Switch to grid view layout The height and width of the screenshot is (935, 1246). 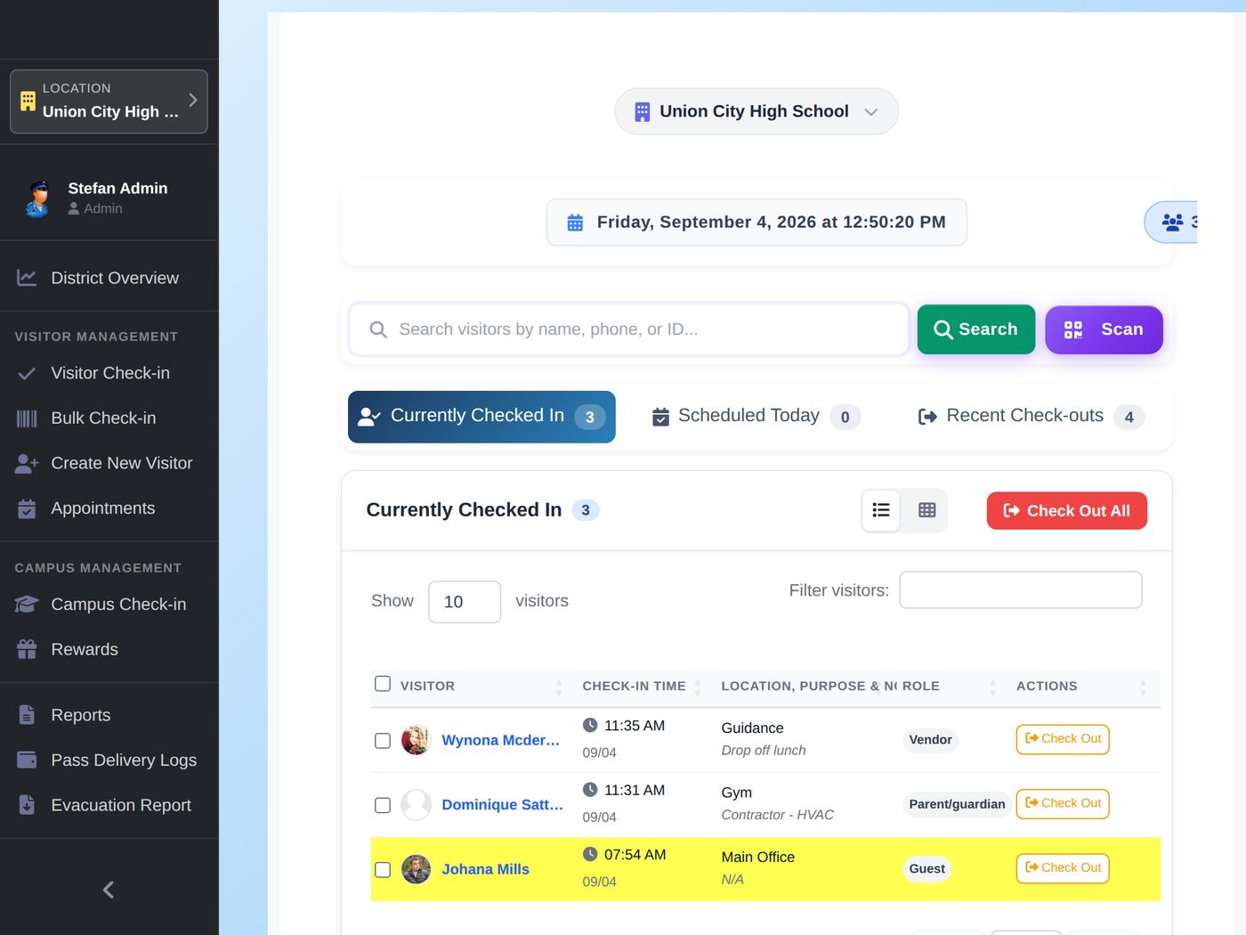pos(926,510)
